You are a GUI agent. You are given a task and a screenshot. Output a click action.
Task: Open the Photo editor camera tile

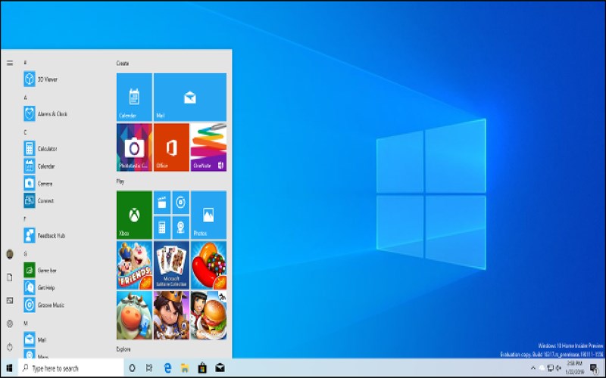(134, 147)
